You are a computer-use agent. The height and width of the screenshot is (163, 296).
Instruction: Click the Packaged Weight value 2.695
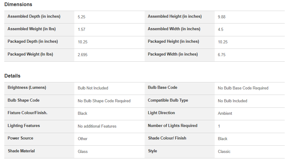(x=83, y=55)
